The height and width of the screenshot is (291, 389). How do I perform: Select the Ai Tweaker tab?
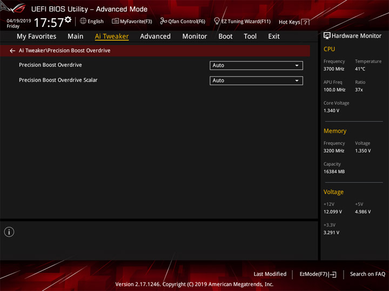tap(112, 37)
